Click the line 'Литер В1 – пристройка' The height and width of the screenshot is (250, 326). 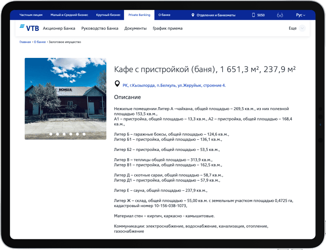(x=168, y=165)
